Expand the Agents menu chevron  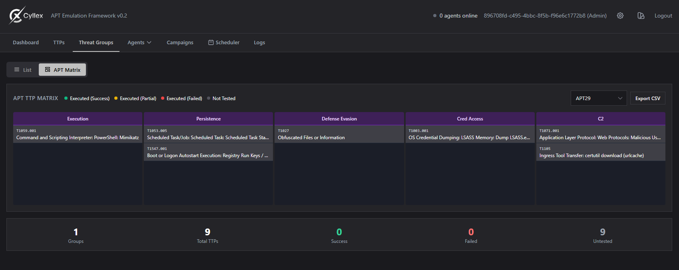pos(149,43)
